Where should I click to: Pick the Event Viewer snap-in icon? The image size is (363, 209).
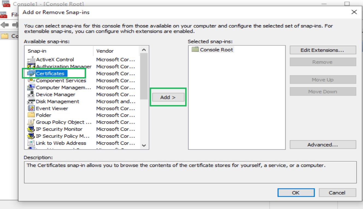[31, 108]
